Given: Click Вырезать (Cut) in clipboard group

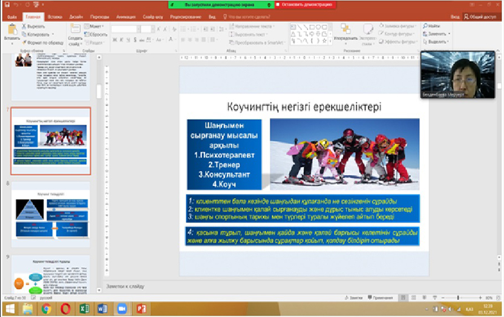Looking at the screenshot, I should pos(35,27).
